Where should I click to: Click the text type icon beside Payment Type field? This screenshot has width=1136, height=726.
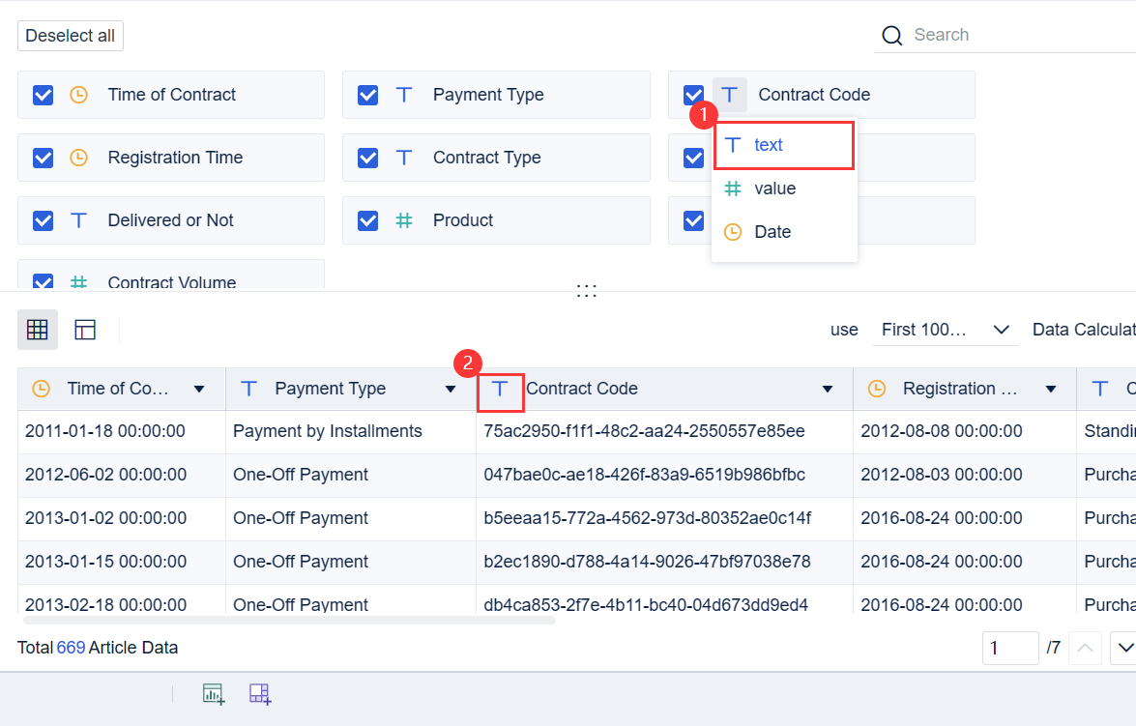pos(404,95)
